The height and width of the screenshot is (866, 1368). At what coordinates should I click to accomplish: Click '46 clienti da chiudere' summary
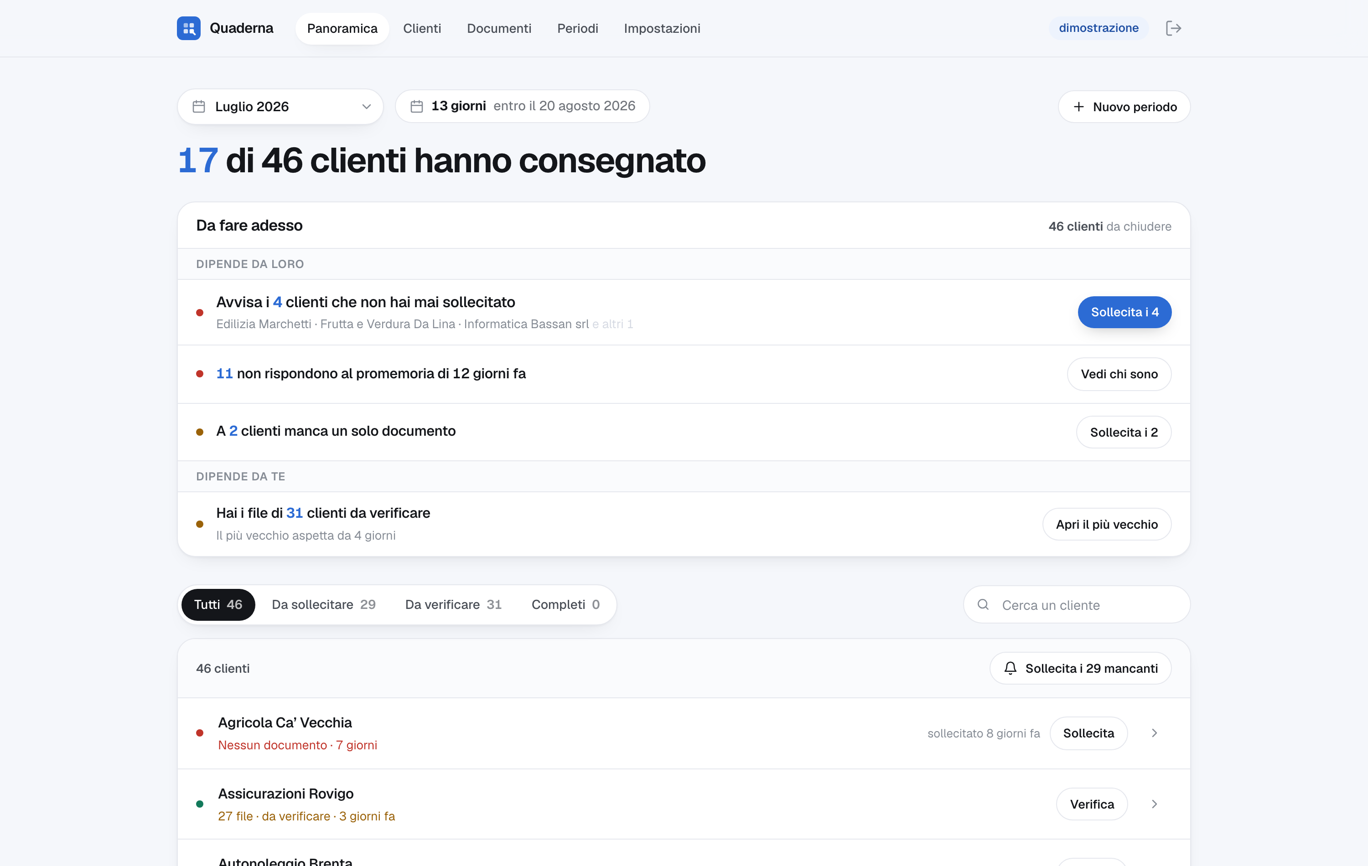(1109, 226)
